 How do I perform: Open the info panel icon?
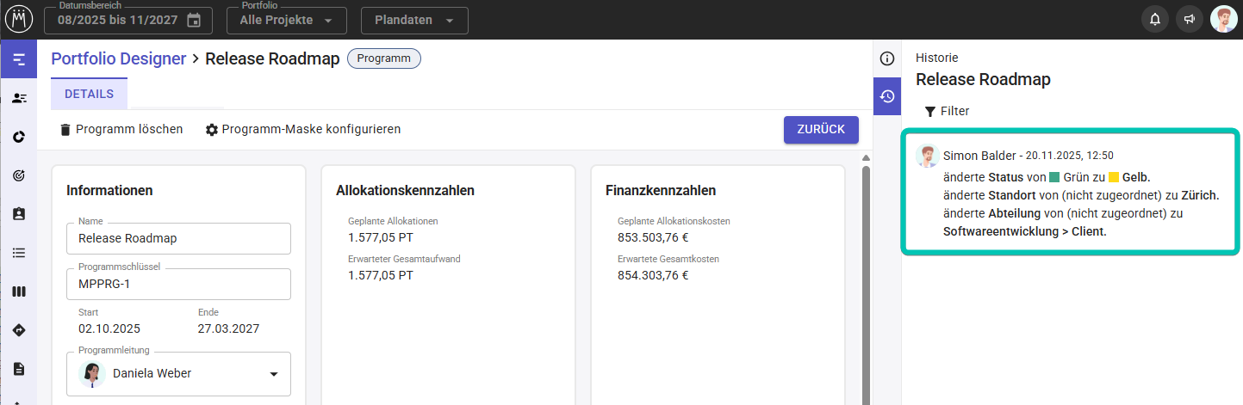pyautogui.click(x=887, y=58)
